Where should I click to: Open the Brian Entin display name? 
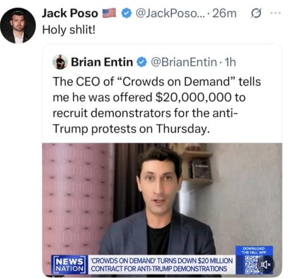[102, 62]
